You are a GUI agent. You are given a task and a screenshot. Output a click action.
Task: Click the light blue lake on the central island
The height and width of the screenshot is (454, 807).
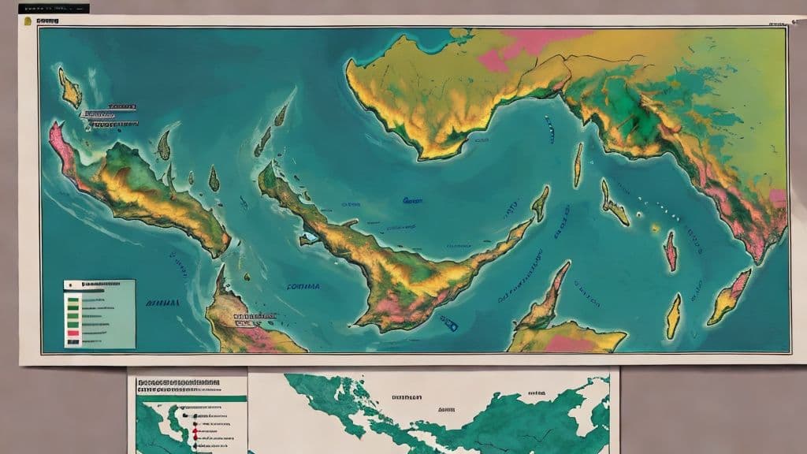[x=310, y=236]
